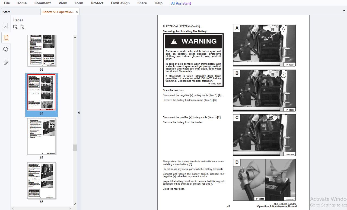
Task: Click the page label '66'
Action: click(x=42, y=202)
